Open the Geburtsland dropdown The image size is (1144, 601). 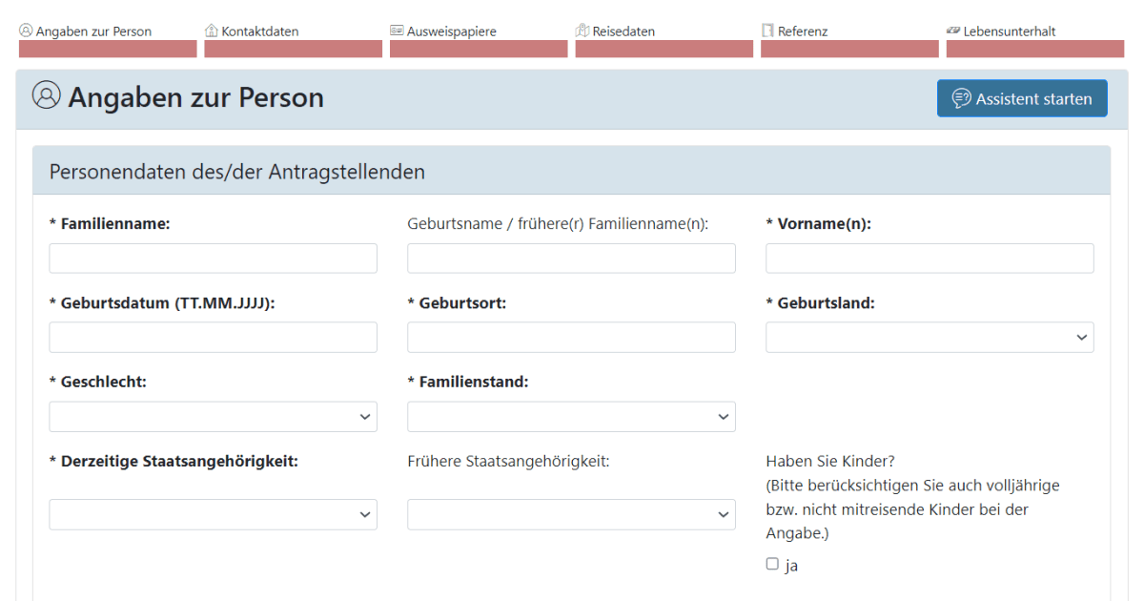click(929, 338)
